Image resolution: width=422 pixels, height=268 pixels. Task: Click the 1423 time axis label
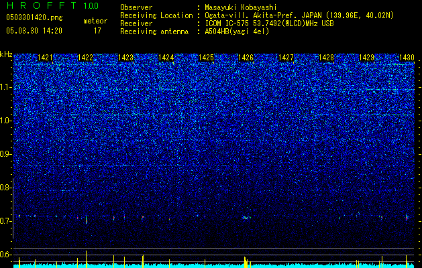pyautogui.click(x=125, y=57)
